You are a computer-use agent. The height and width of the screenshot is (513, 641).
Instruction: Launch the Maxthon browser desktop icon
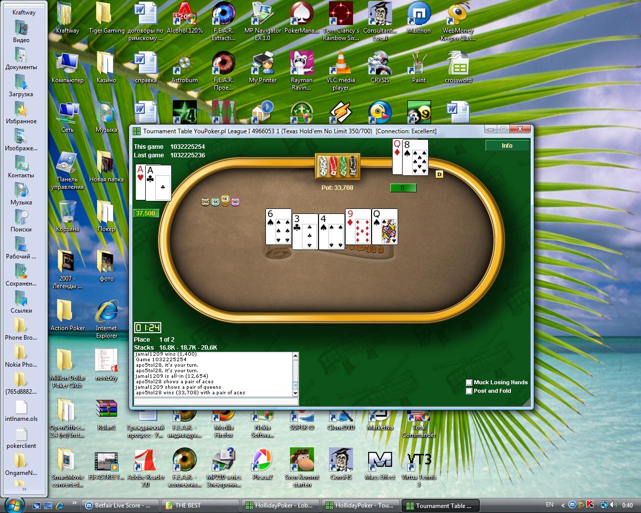419,19
